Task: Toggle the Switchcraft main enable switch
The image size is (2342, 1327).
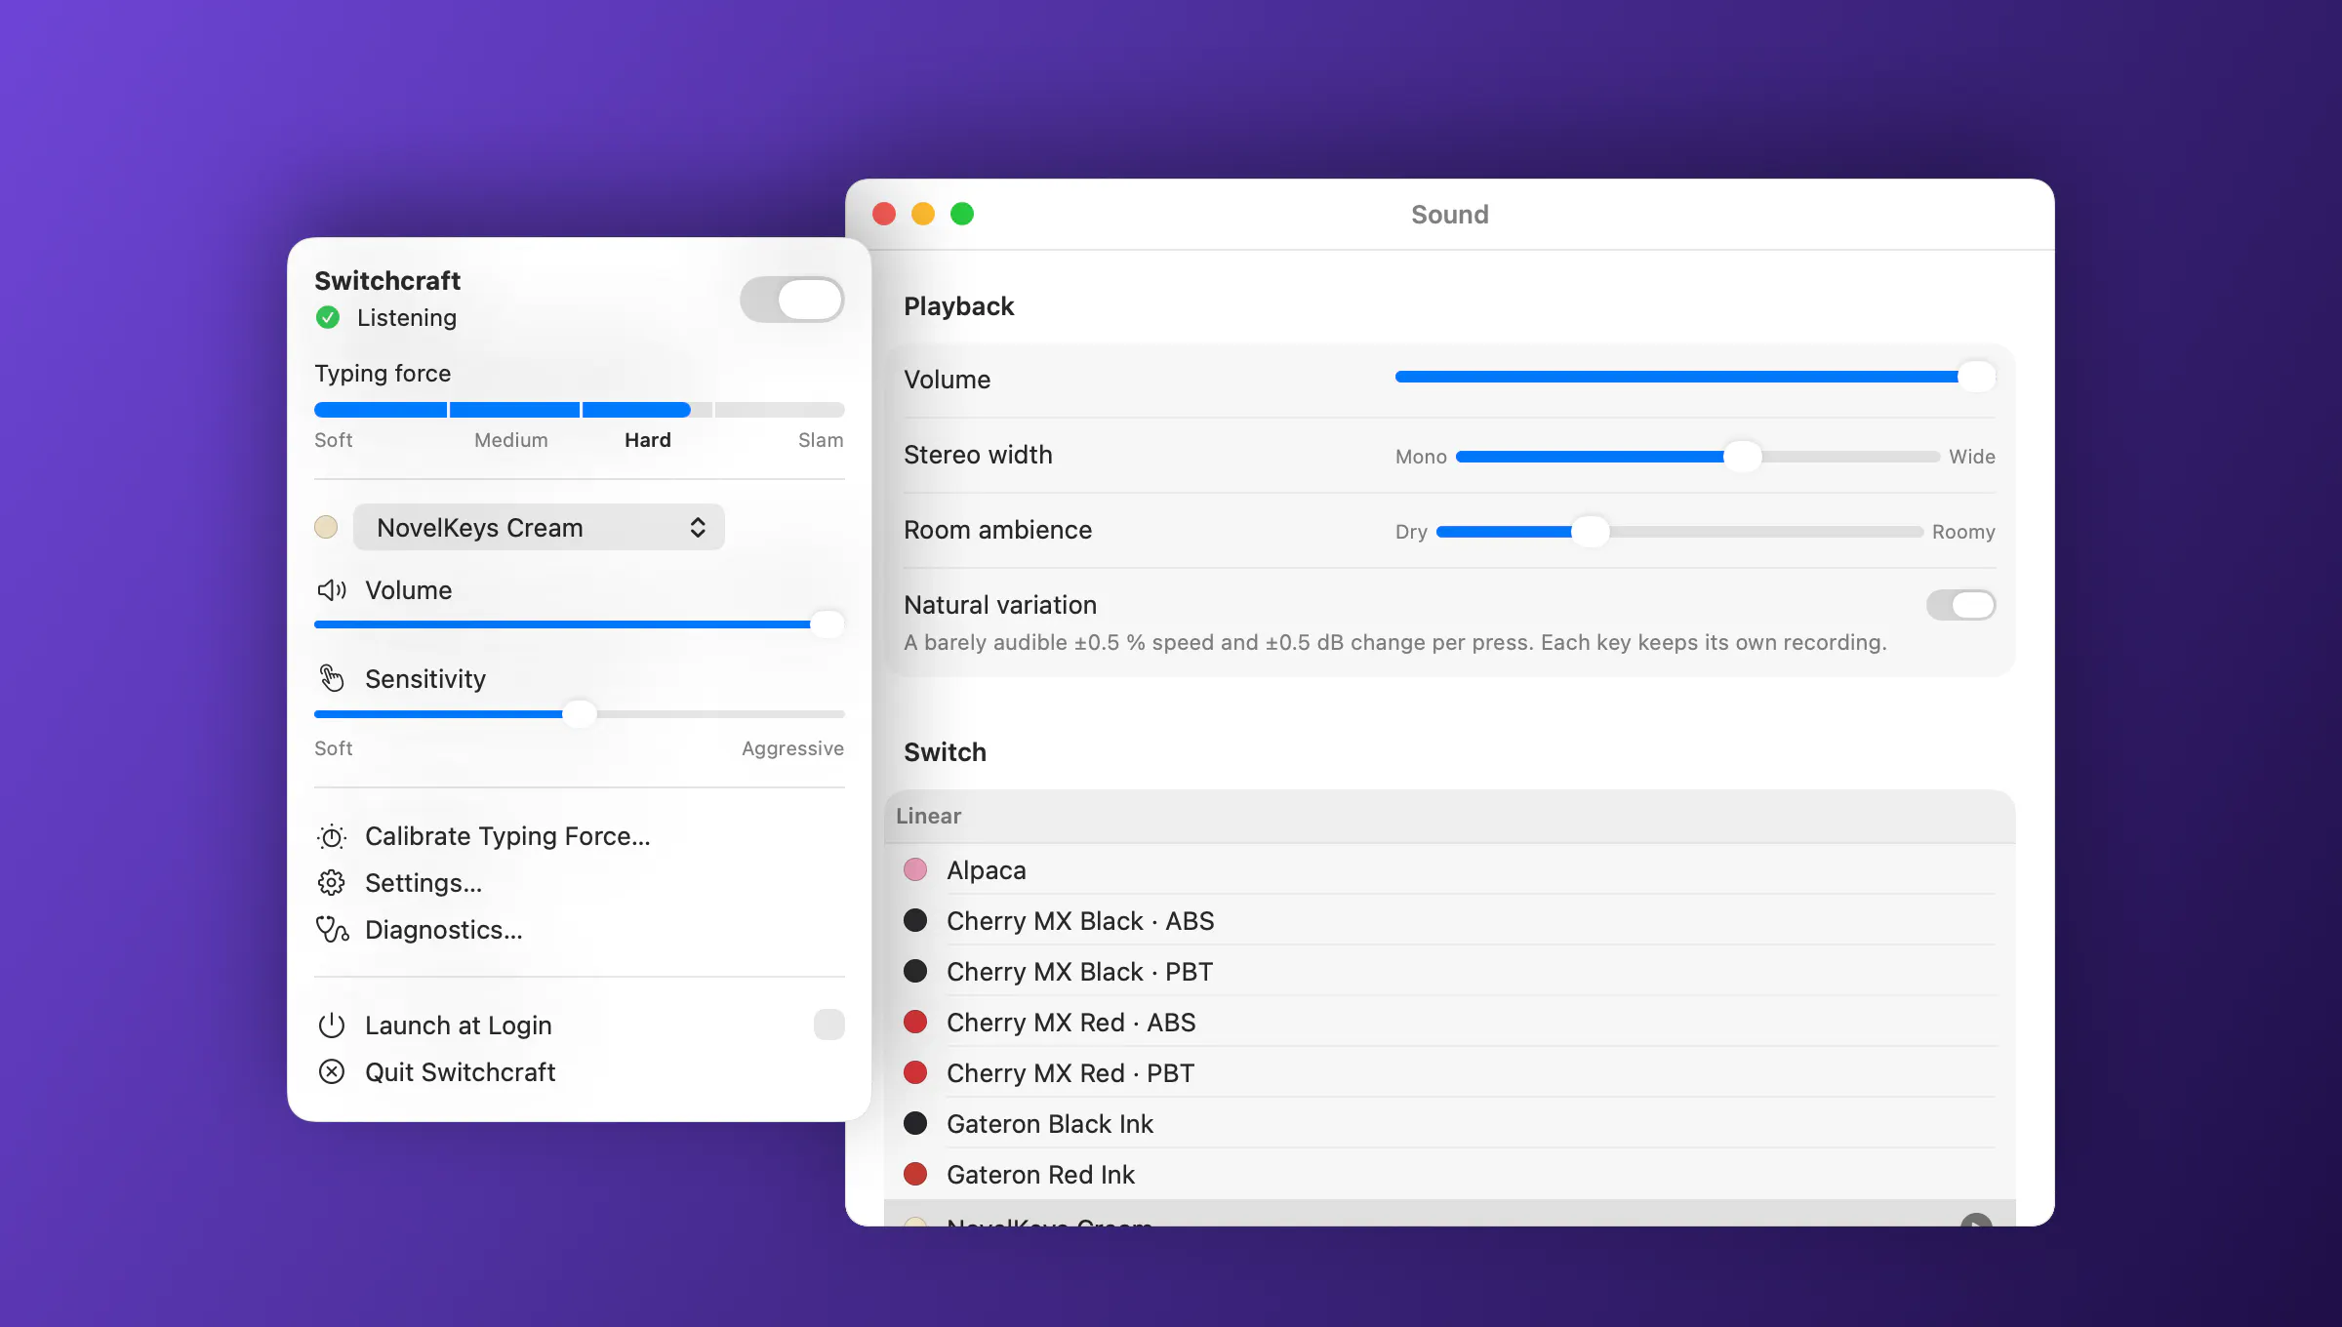Action: coord(791,300)
